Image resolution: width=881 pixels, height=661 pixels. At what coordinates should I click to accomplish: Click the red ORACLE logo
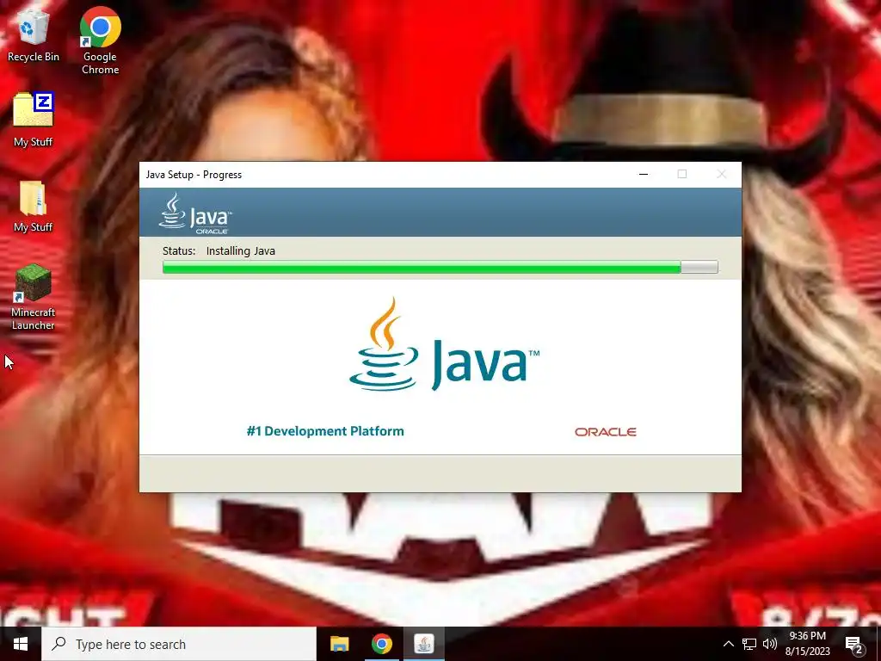605,432
